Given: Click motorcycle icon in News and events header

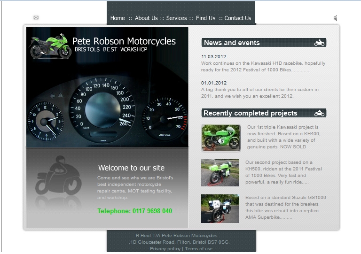Looking at the screenshot, I should (x=319, y=43).
